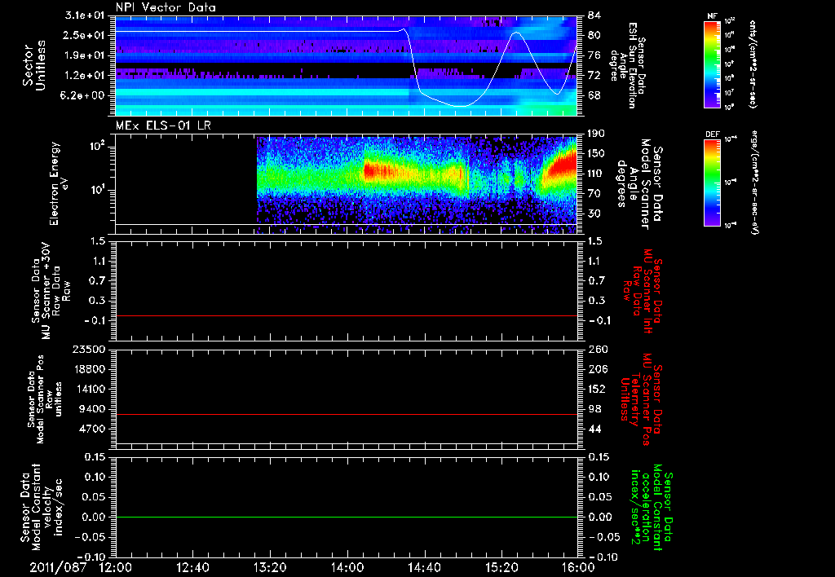Image resolution: width=835 pixels, height=577 pixels.
Task: Click the 68 degree elevation tick value
Action: click(x=594, y=95)
